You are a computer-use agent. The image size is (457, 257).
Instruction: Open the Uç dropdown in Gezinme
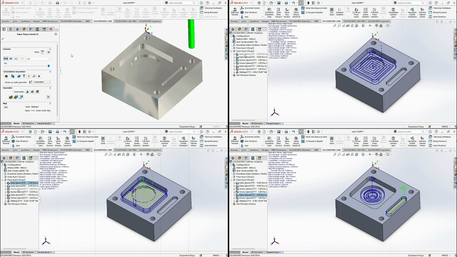pos(39,59)
